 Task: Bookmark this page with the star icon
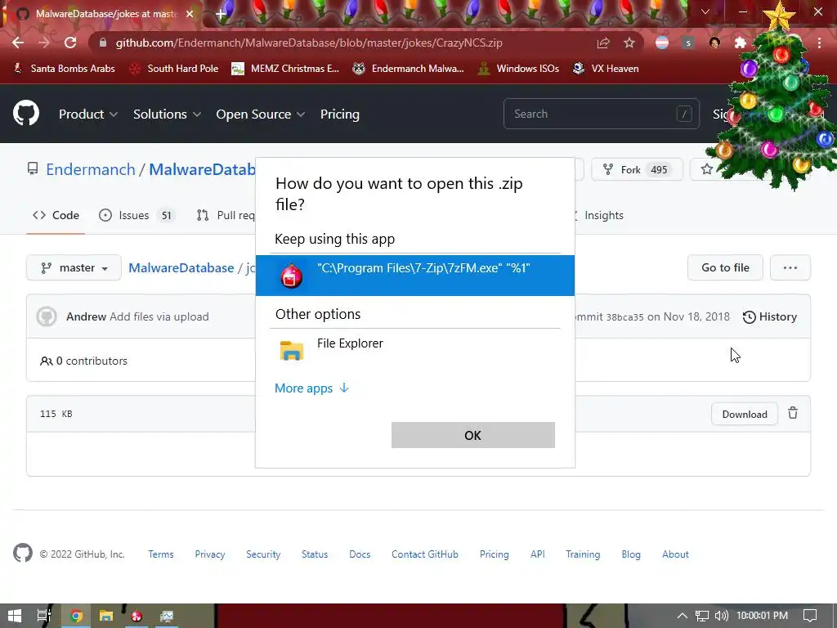[x=629, y=43]
